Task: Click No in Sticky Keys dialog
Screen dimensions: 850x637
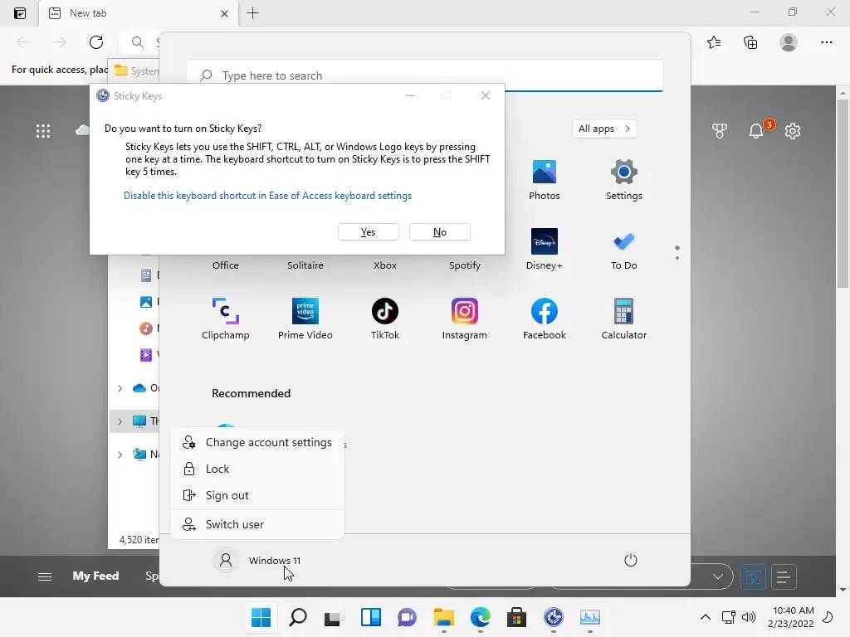Action: pos(440,232)
